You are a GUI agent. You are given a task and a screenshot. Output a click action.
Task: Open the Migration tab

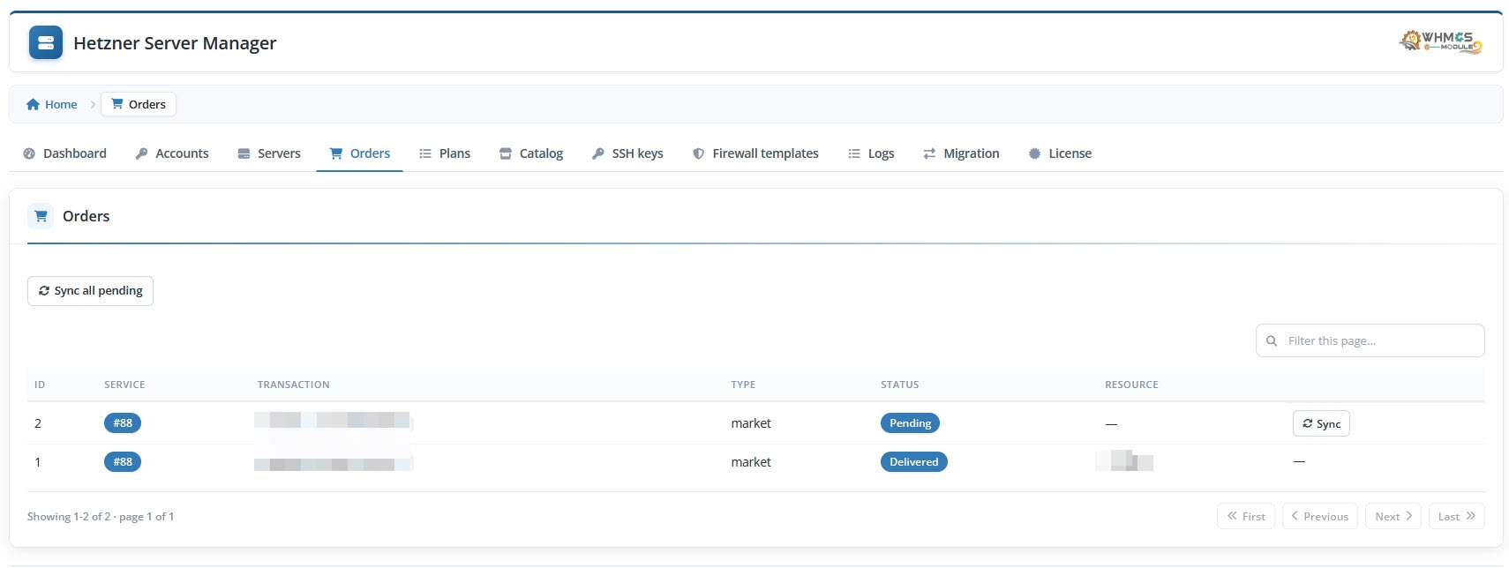point(961,153)
